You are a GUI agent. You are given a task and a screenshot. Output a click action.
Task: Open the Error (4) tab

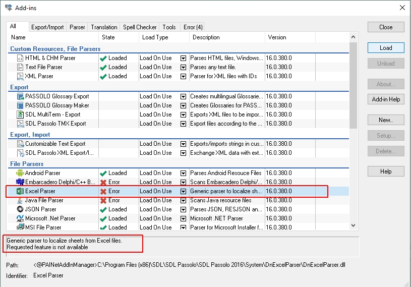[x=193, y=27]
